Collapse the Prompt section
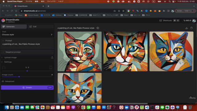This screenshot has height=111, width=197. pyautogui.click(x=3, y=40)
